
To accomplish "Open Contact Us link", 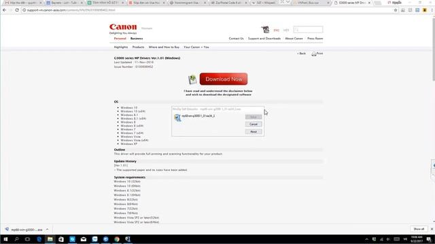I will (x=236, y=39).
